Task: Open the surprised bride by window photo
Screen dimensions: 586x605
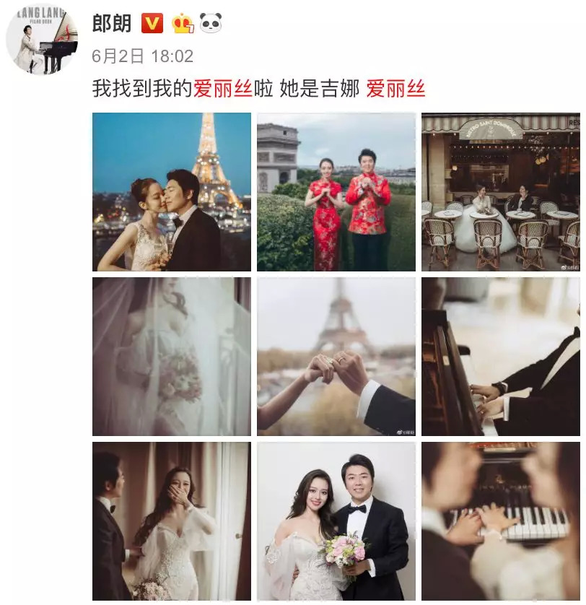Action: coord(172,521)
